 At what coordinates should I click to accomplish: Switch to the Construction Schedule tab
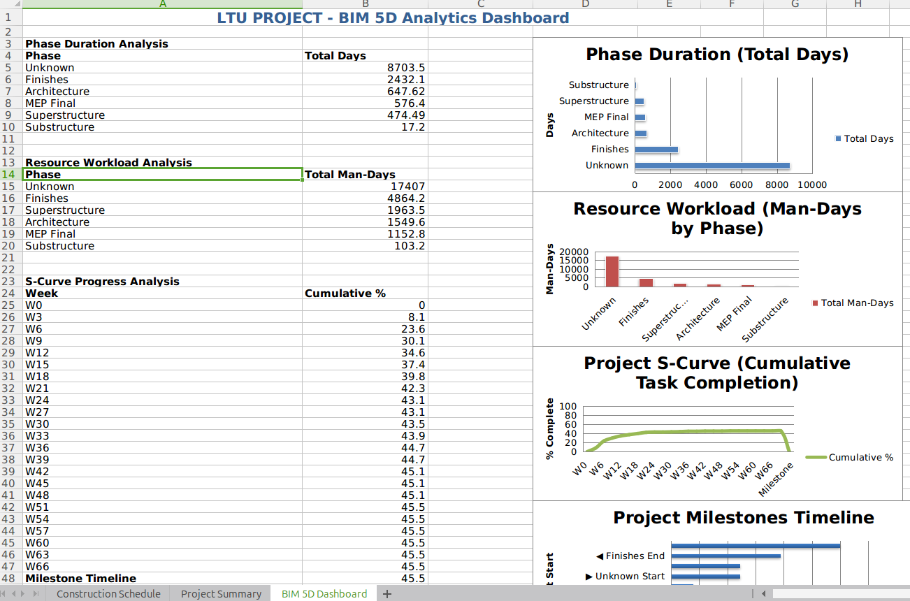point(108,593)
